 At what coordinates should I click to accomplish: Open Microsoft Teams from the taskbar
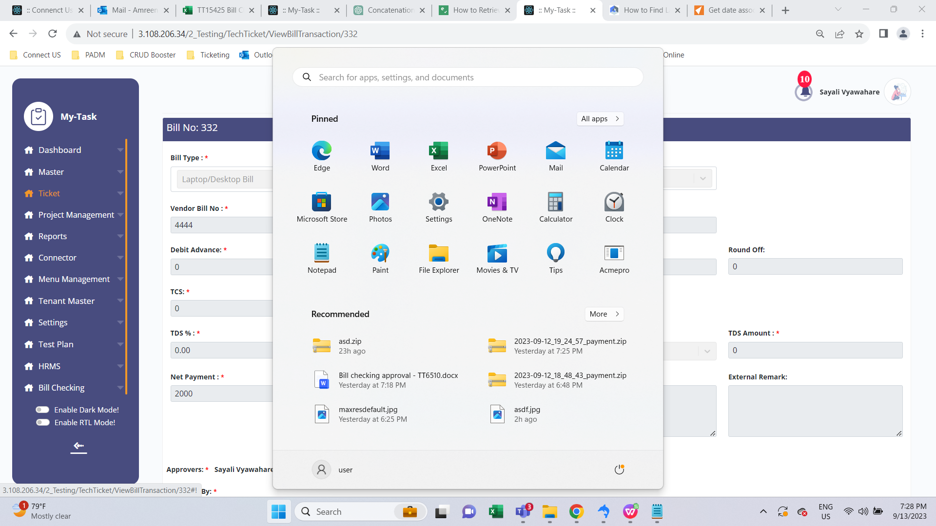coord(523,511)
